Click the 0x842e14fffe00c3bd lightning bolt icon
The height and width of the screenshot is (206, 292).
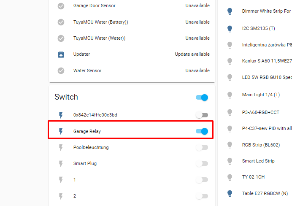pos(61,115)
